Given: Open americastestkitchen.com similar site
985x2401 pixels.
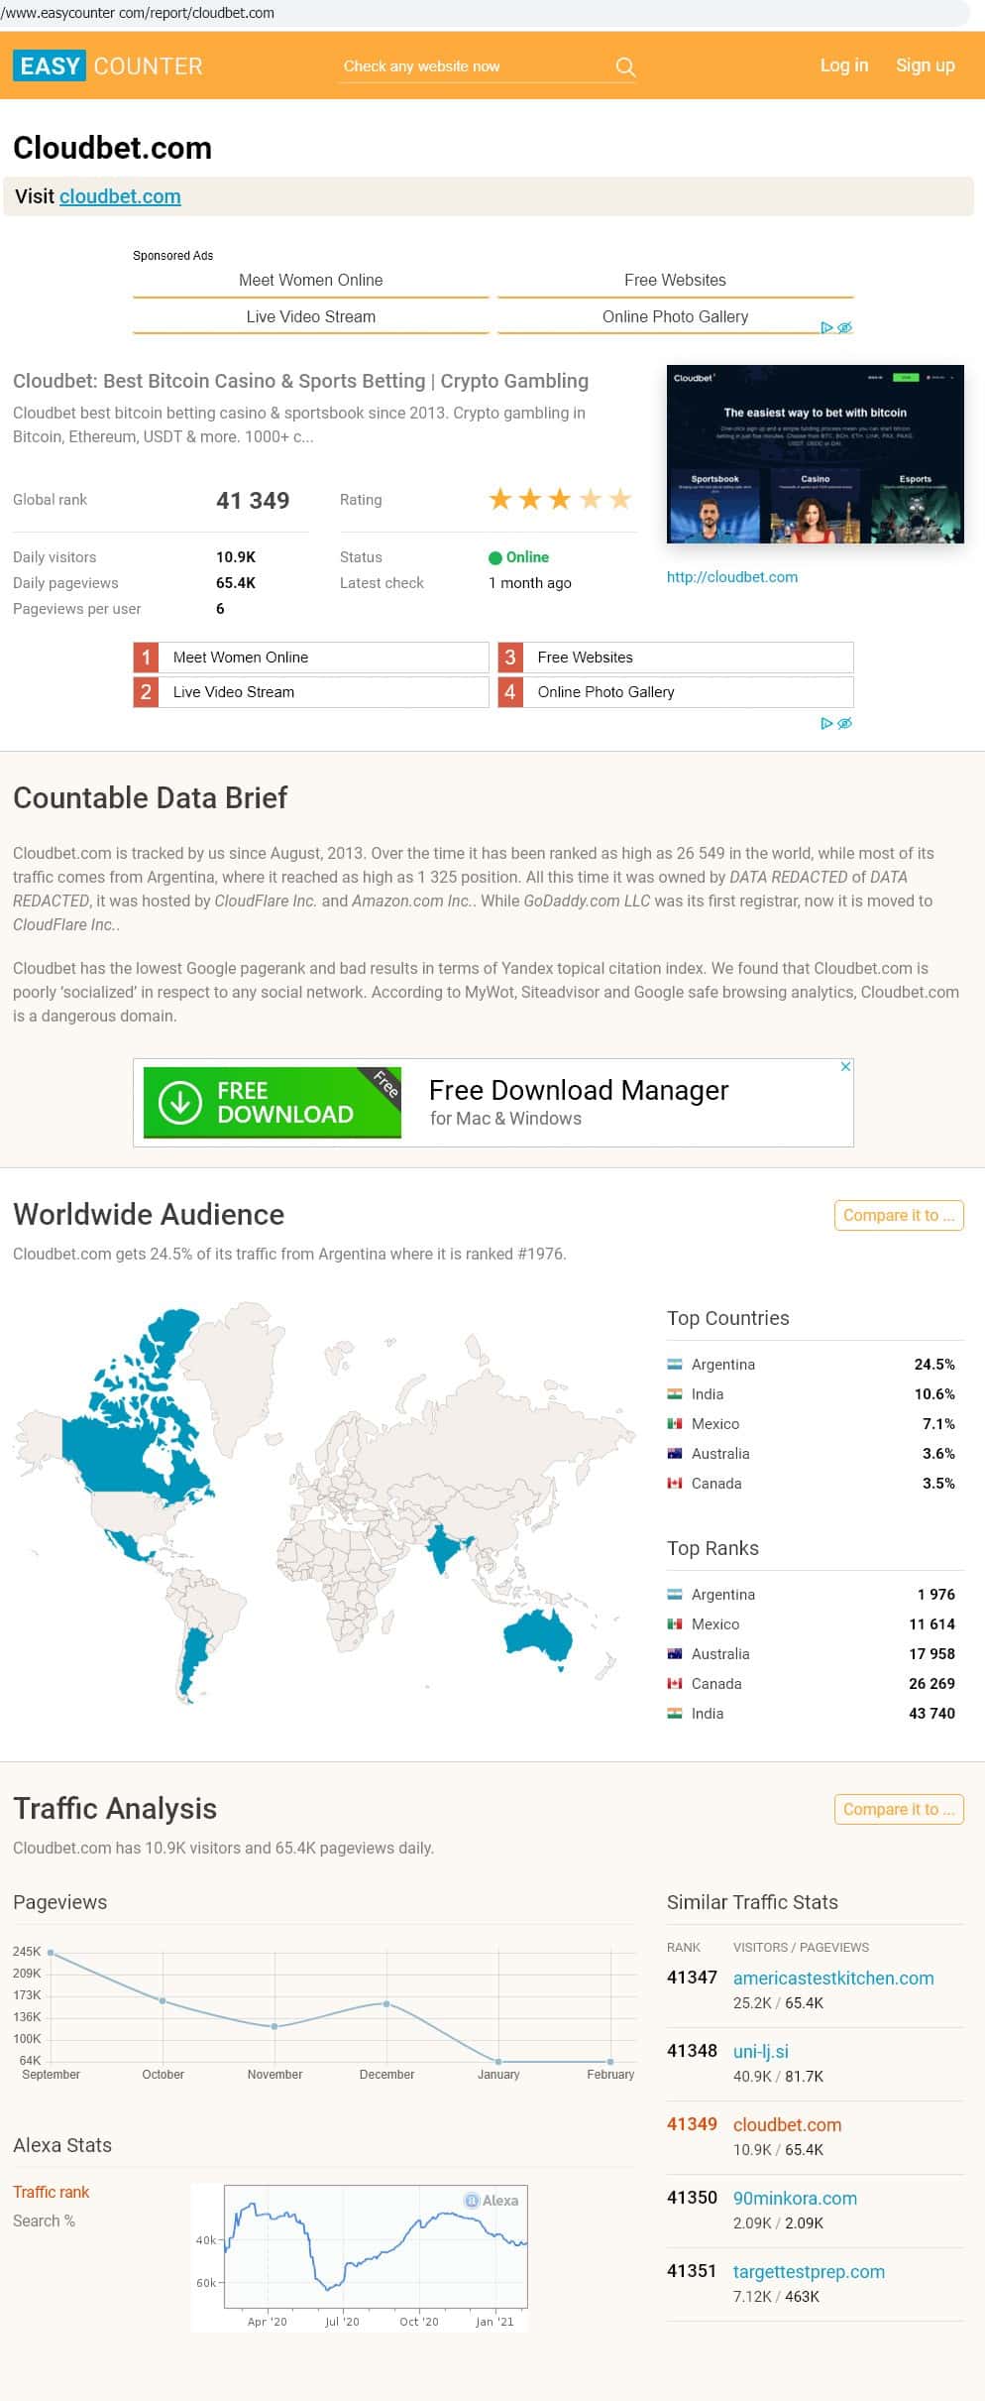Looking at the screenshot, I should [833, 1978].
